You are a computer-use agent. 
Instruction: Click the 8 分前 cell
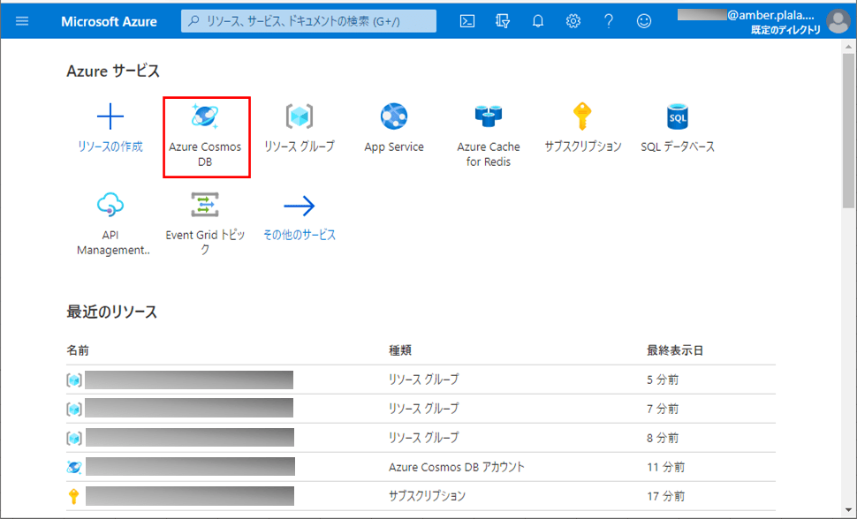tap(663, 438)
